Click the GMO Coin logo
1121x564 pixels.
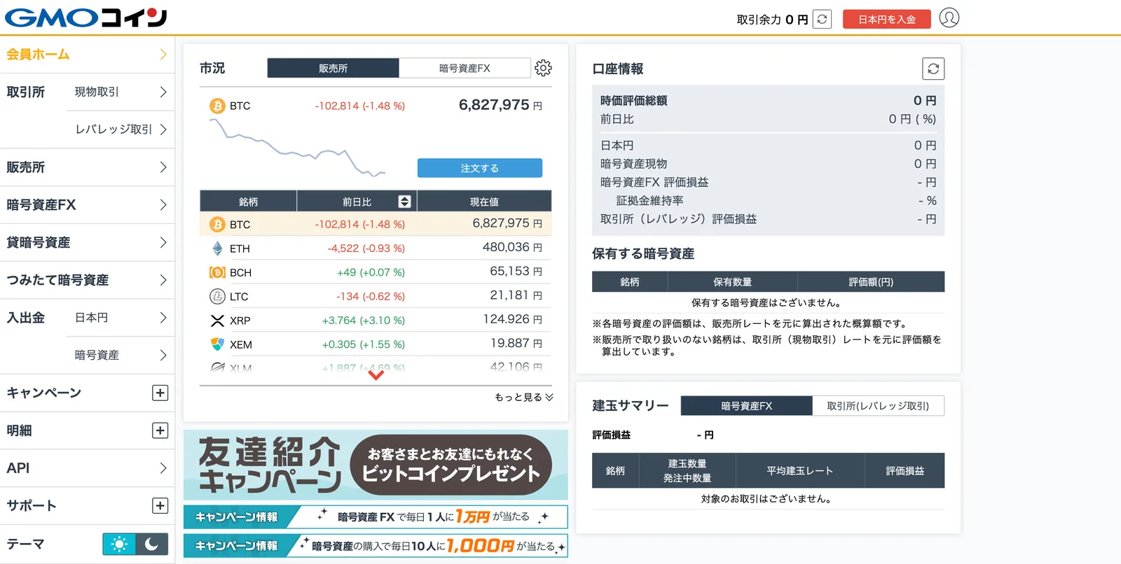(x=86, y=17)
